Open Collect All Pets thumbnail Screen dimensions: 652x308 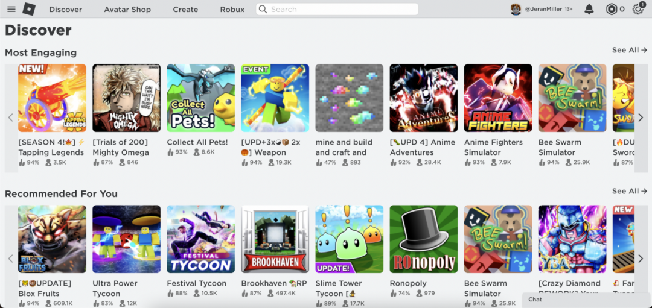point(201,98)
